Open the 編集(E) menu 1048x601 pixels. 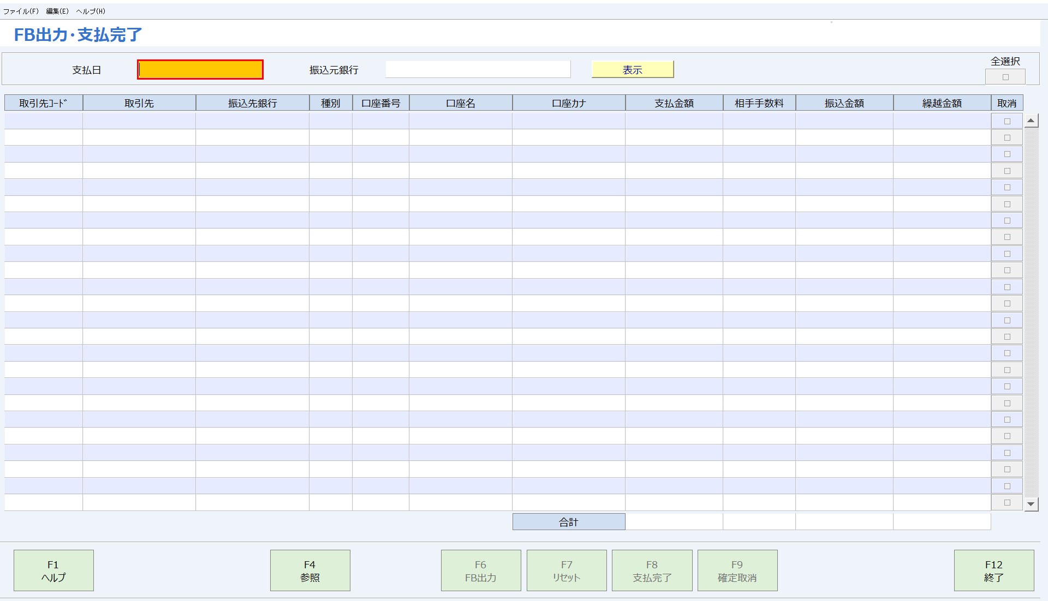pyautogui.click(x=57, y=10)
